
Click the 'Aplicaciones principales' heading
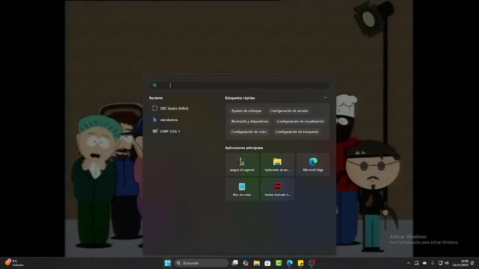[x=244, y=148]
